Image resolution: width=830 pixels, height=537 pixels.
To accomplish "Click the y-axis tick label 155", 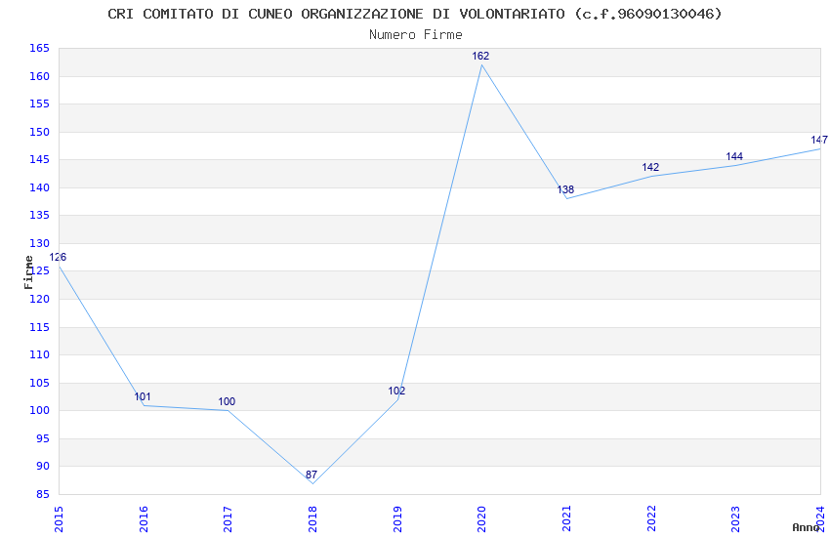I will point(39,104).
